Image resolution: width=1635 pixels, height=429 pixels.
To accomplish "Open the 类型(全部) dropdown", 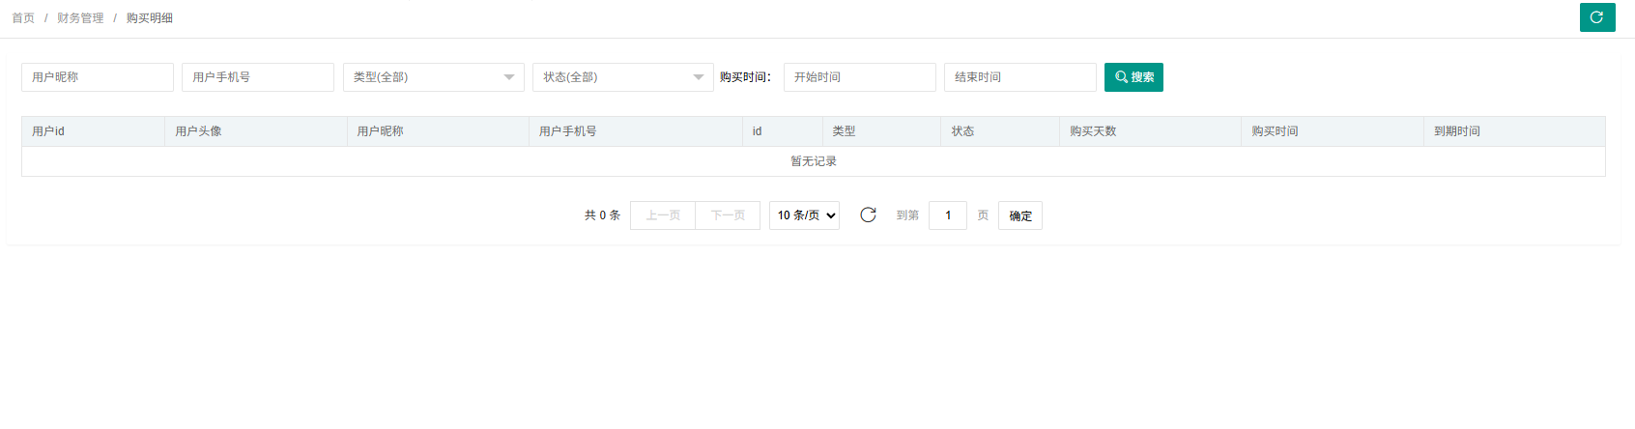I will coord(433,77).
